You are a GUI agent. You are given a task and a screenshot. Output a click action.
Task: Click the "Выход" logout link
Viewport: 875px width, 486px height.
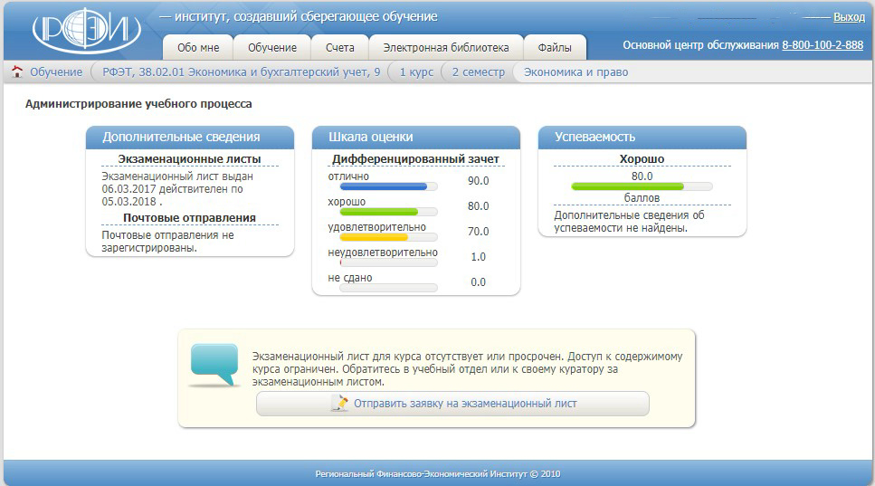point(849,16)
